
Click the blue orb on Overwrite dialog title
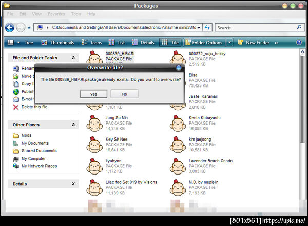(179, 68)
